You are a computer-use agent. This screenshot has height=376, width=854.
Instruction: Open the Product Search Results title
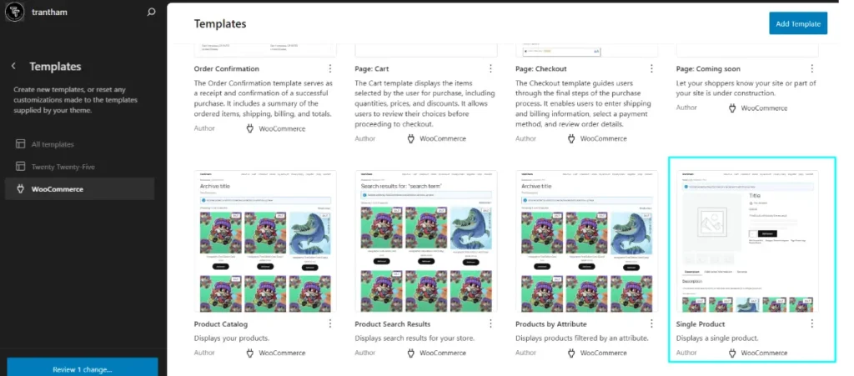coord(392,323)
